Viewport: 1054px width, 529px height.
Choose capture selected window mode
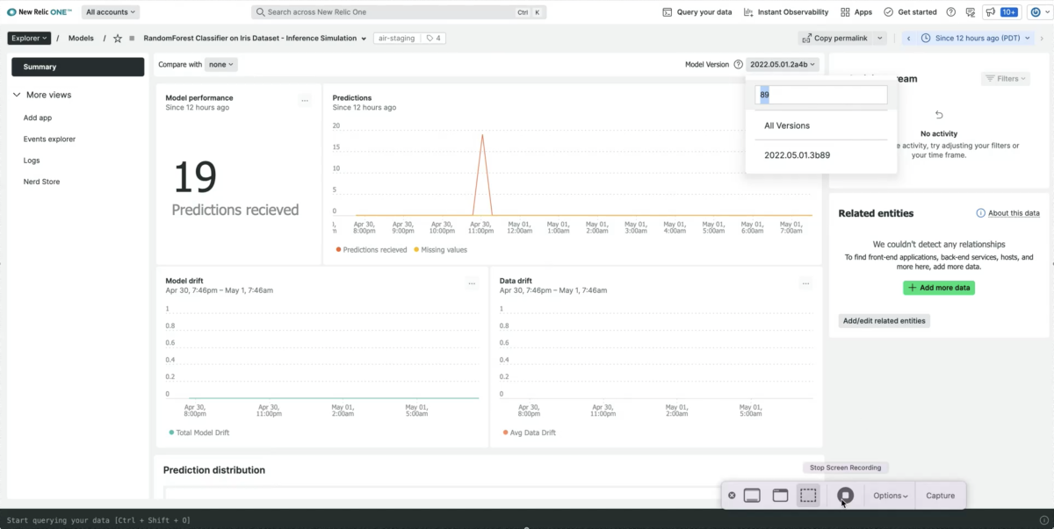pos(780,496)
